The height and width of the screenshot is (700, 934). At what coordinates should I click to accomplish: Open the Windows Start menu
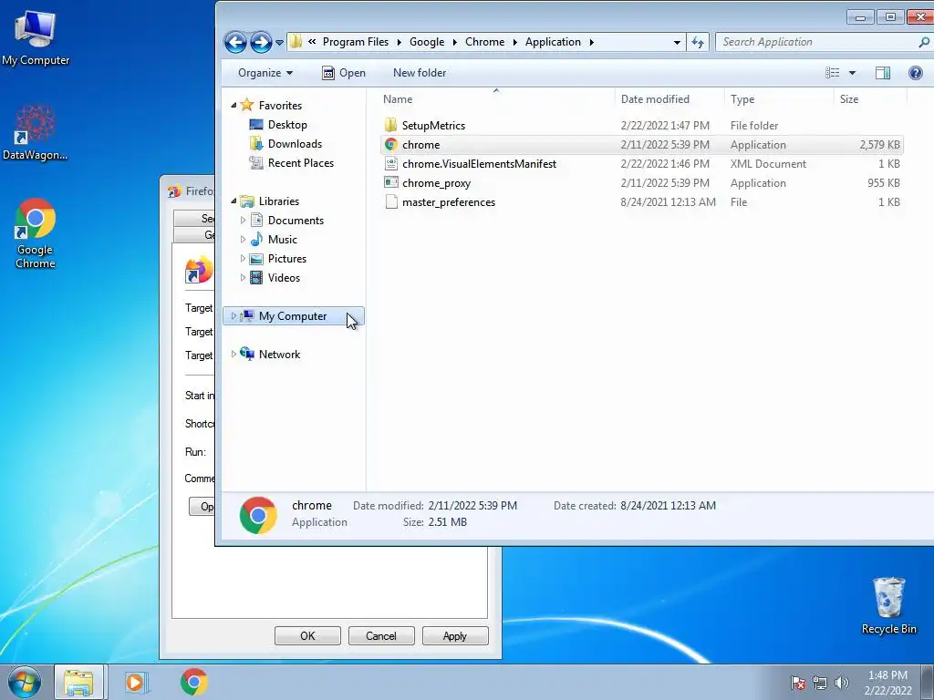coord(25,682)
